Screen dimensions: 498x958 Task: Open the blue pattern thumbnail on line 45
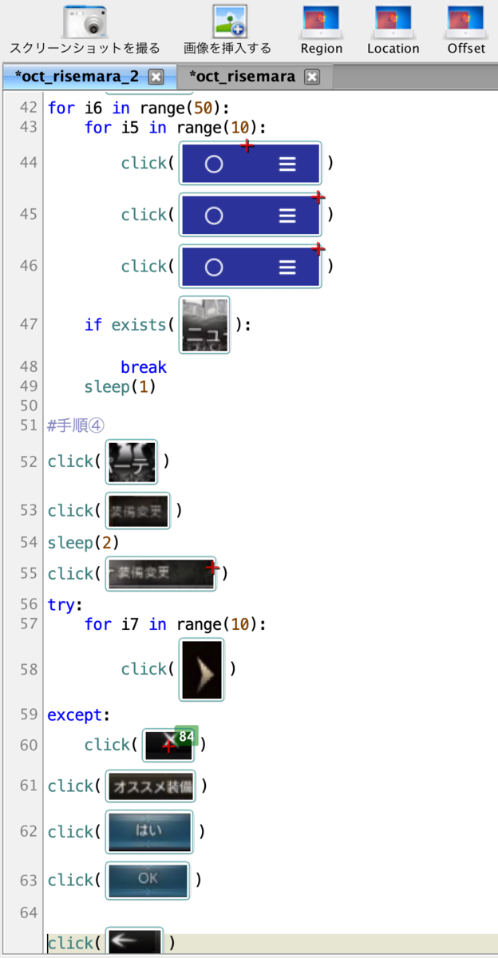(250, 215)
